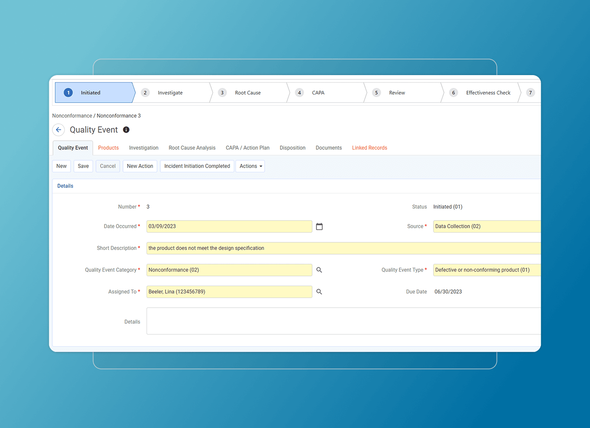The width and height of the screenshot is (590, 428).
Task: Open the Disposition tab
Action: point(292,147)
